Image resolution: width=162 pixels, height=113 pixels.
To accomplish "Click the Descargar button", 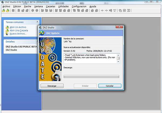I will point(52,86).
